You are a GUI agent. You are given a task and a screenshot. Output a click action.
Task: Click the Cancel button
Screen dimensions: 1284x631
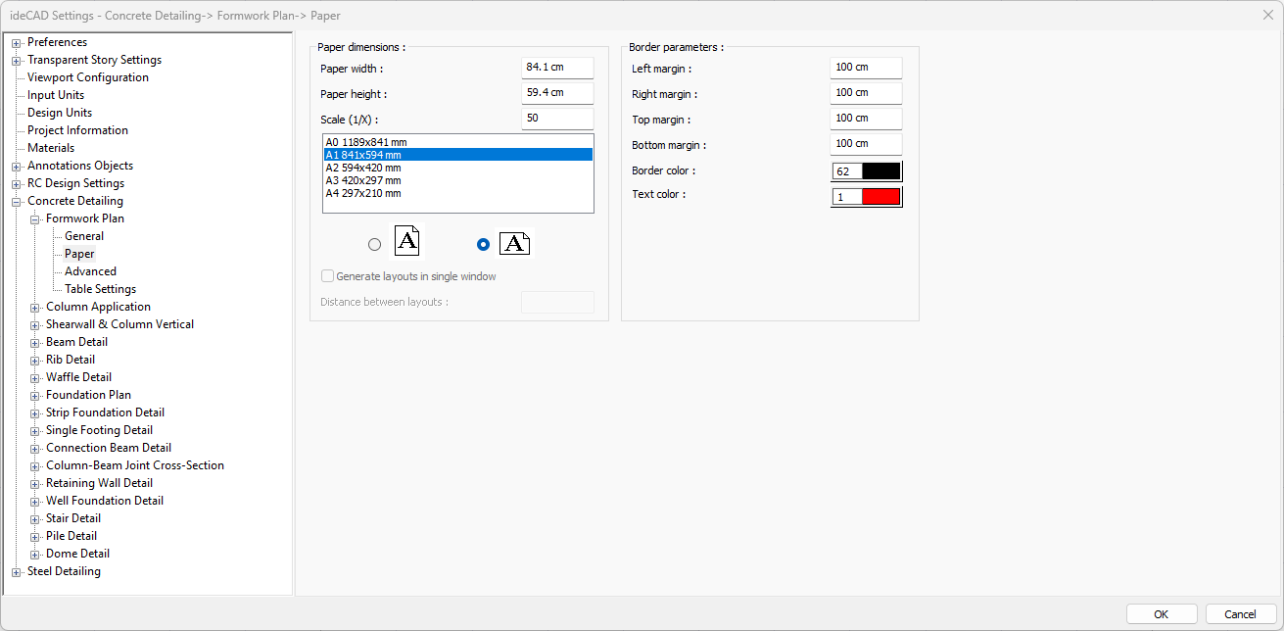(1240, 614)
